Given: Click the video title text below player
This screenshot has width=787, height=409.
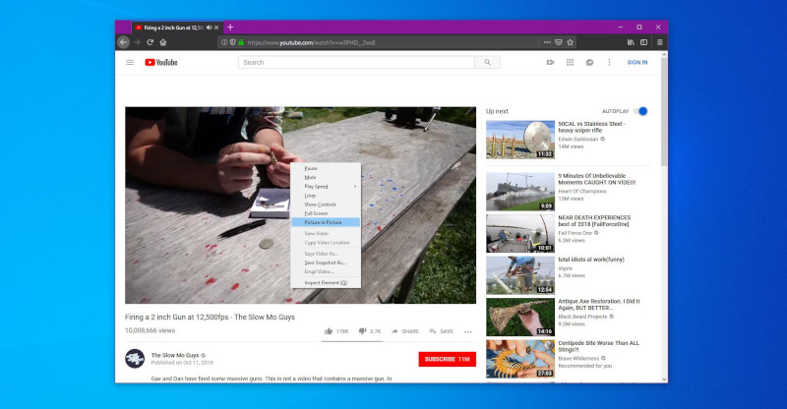Looking at the screenshot, I should pos(210,318).
